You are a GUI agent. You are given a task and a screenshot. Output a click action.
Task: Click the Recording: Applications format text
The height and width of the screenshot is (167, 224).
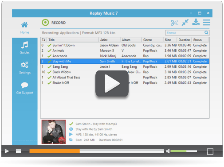[x=79, y=33]
